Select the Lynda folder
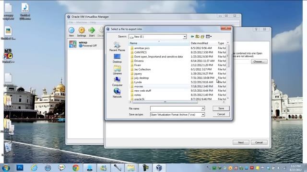The height and width of the screenshot is (172, 307). (138, 82)
